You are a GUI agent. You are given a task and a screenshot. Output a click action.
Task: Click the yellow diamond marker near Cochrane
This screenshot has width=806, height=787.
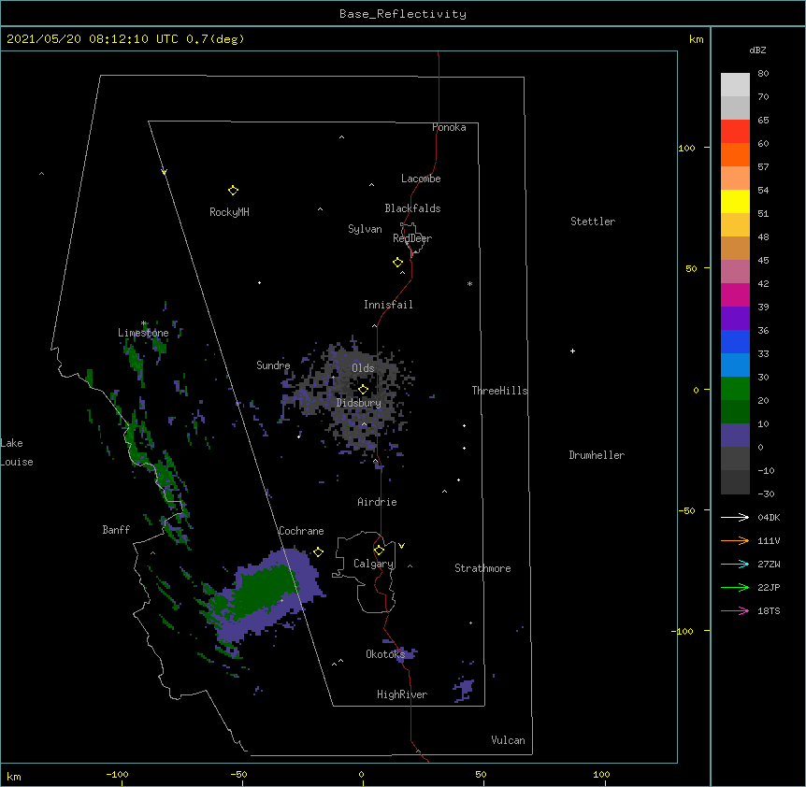point(318,551)
